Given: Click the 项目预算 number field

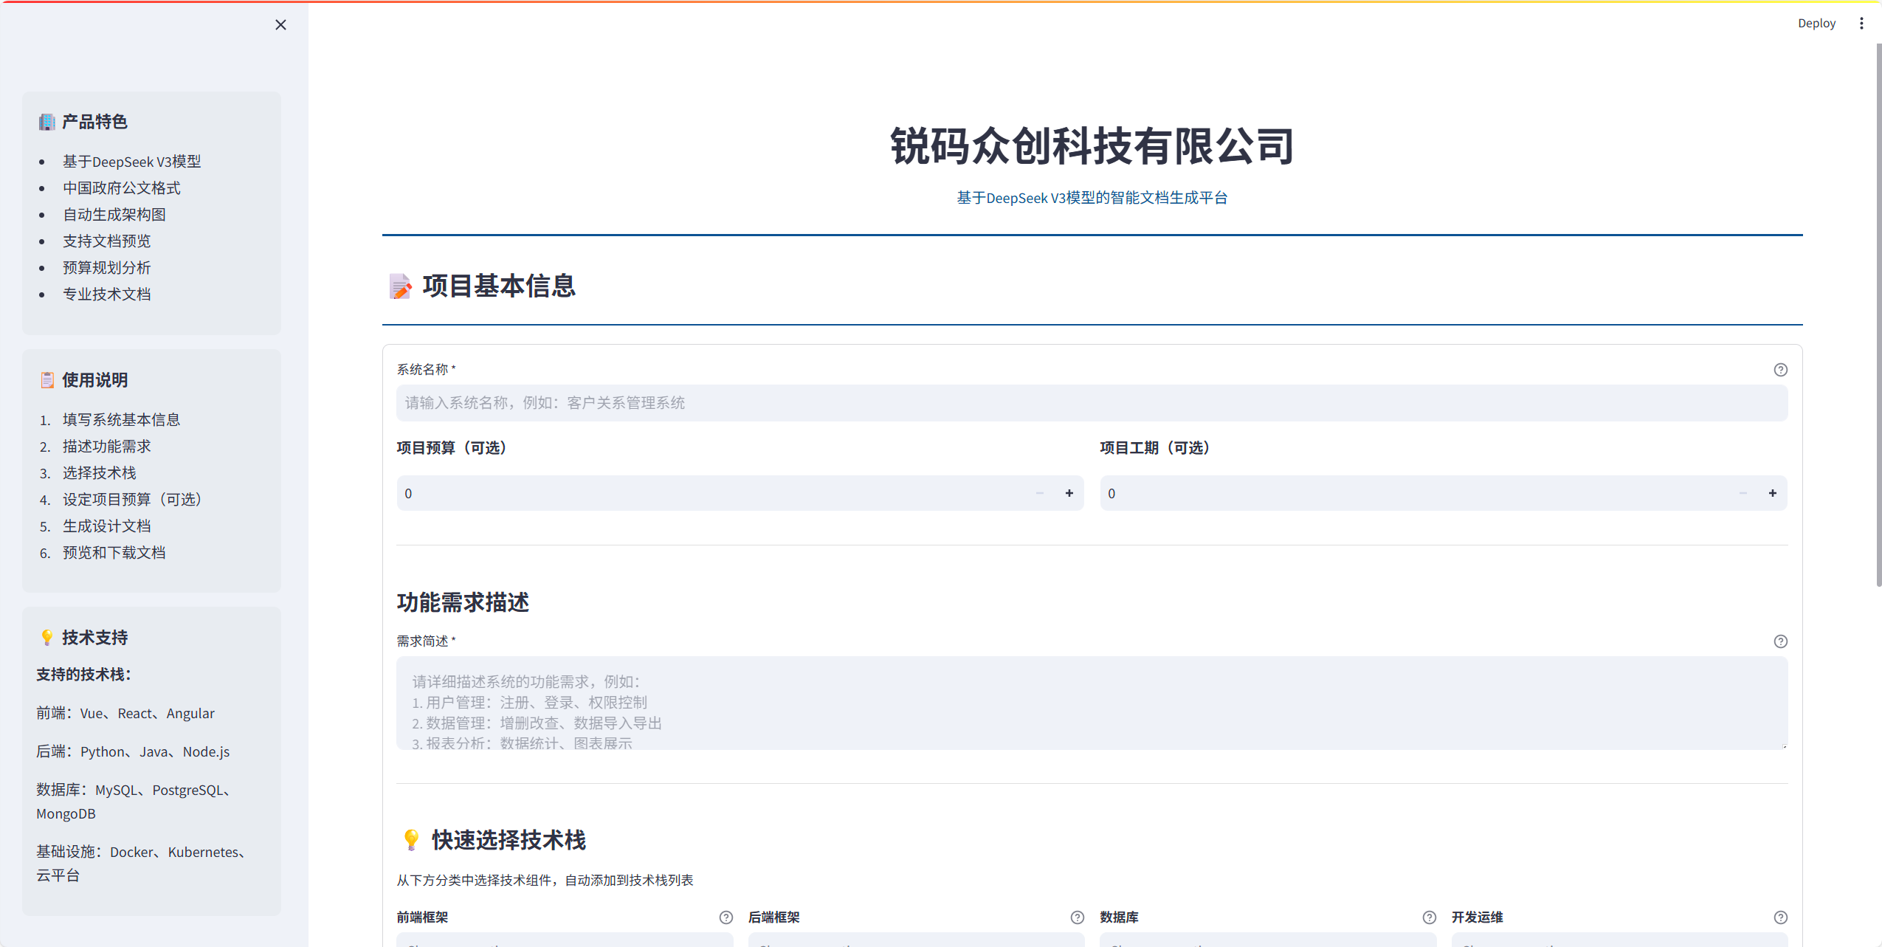Looking at the screenshot, I should (709, 493).
